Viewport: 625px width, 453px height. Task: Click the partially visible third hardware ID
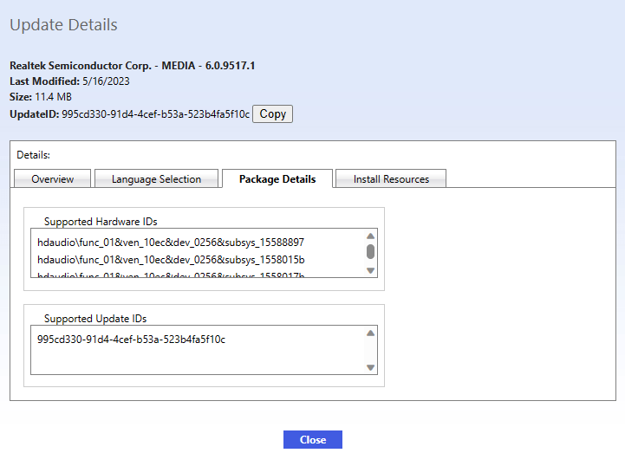click(x=171, y=275)
